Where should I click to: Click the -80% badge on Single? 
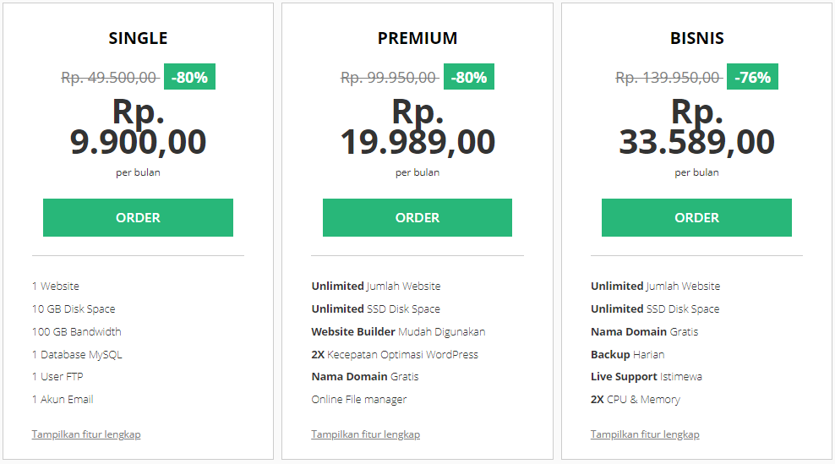pyautogui.click(x=189, y=77)
